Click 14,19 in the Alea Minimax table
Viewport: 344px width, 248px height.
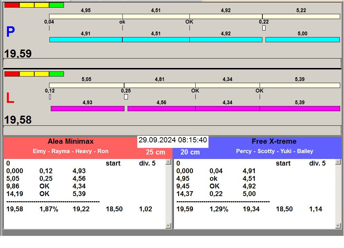15,194
